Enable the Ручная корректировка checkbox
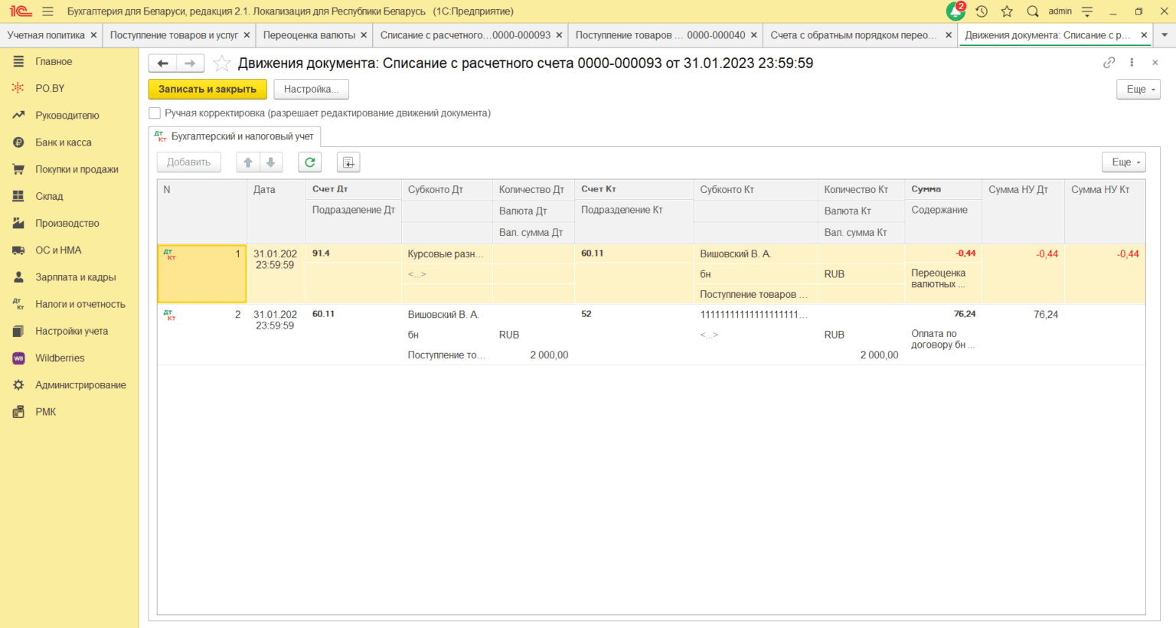 155,113
